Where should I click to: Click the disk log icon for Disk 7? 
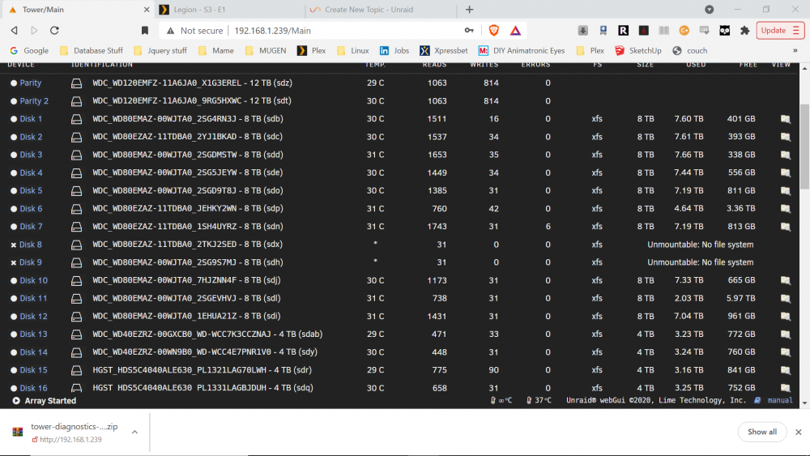tap(76, 227)
